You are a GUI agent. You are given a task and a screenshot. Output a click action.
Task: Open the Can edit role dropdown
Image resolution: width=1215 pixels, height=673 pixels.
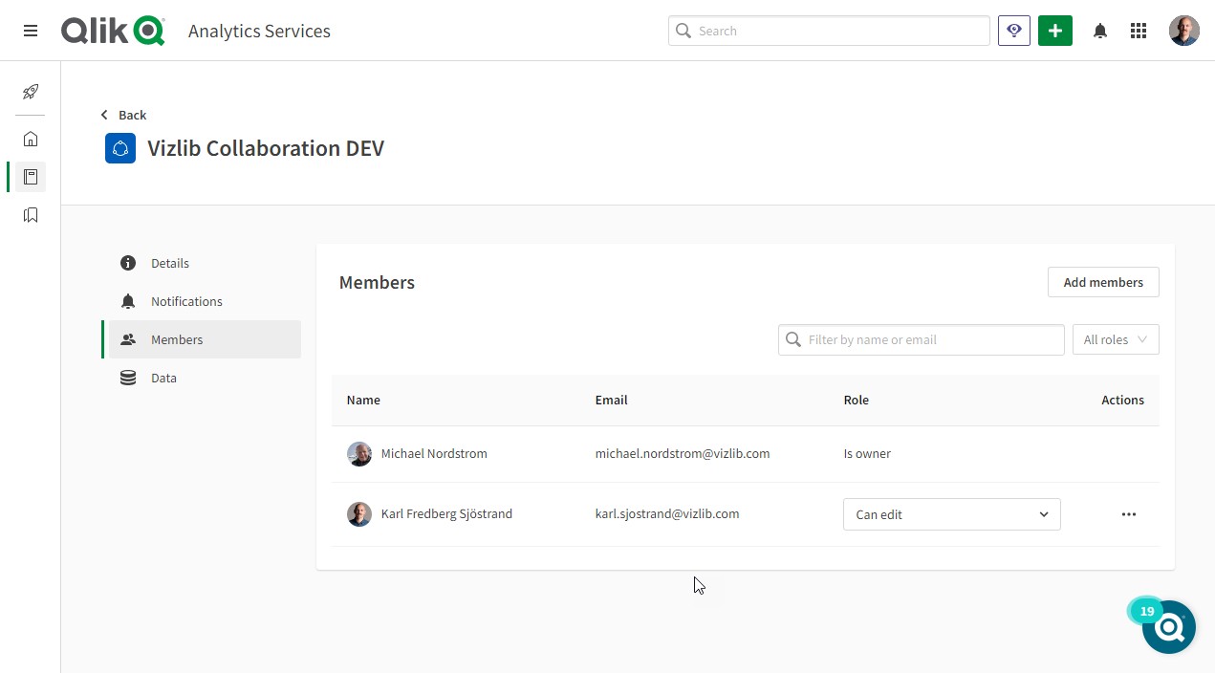tap(952, 514)
